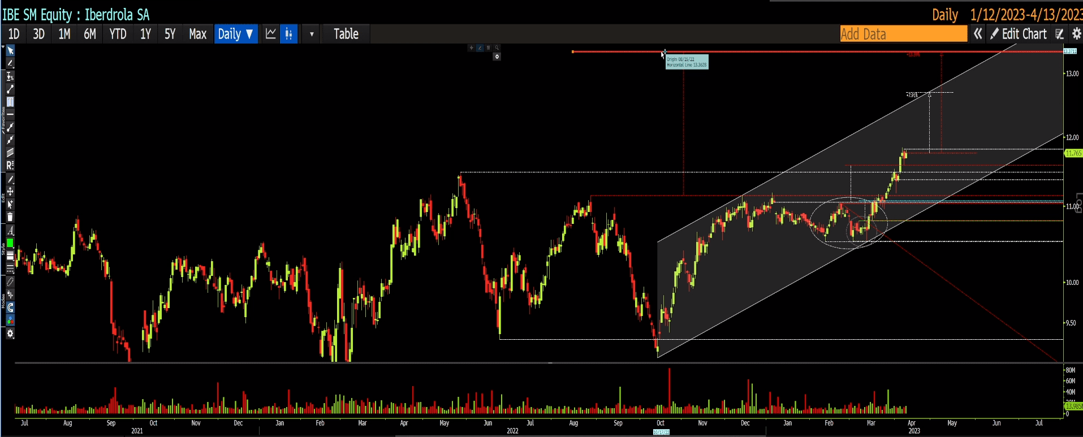Image resolution: width=1083 pixels, height=437 pixels.
Task: Click the 13.00 price axis label
Action: (x=1072, y=73)
